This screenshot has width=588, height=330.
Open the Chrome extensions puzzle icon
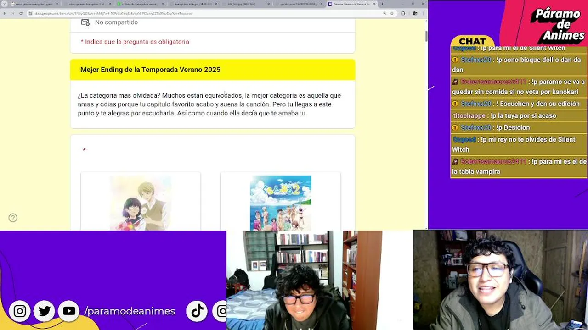pos(403,13)
